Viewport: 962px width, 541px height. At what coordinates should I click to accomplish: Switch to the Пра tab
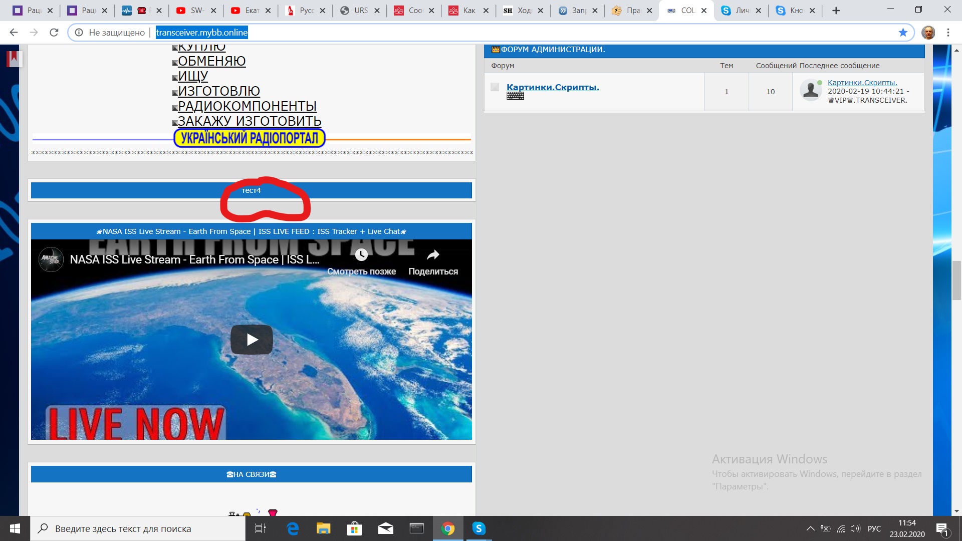click(x=632, y=11)
